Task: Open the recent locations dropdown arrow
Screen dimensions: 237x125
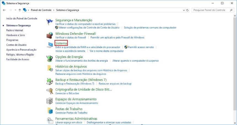Action: [x=15, y=10]
